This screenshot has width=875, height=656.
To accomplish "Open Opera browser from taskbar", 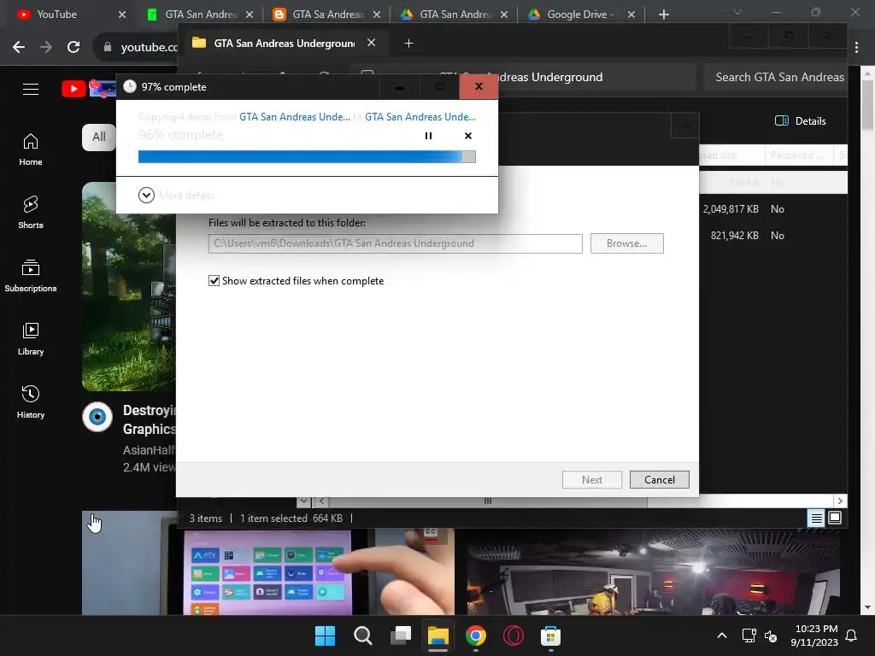I will tap(514, 635).
